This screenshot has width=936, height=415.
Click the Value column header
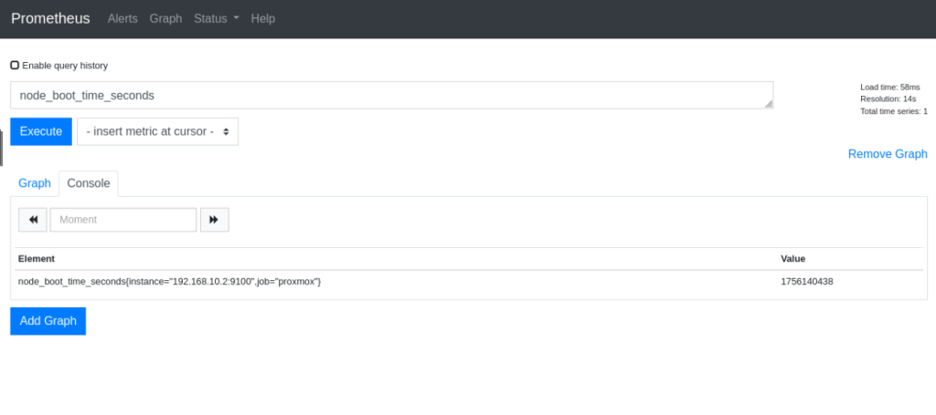792,259
